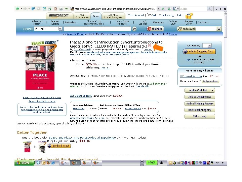The height and width of the screenshot is (182, 242).
Task: Open the first book thumbnail under Better Together
Action: point(27,147)
